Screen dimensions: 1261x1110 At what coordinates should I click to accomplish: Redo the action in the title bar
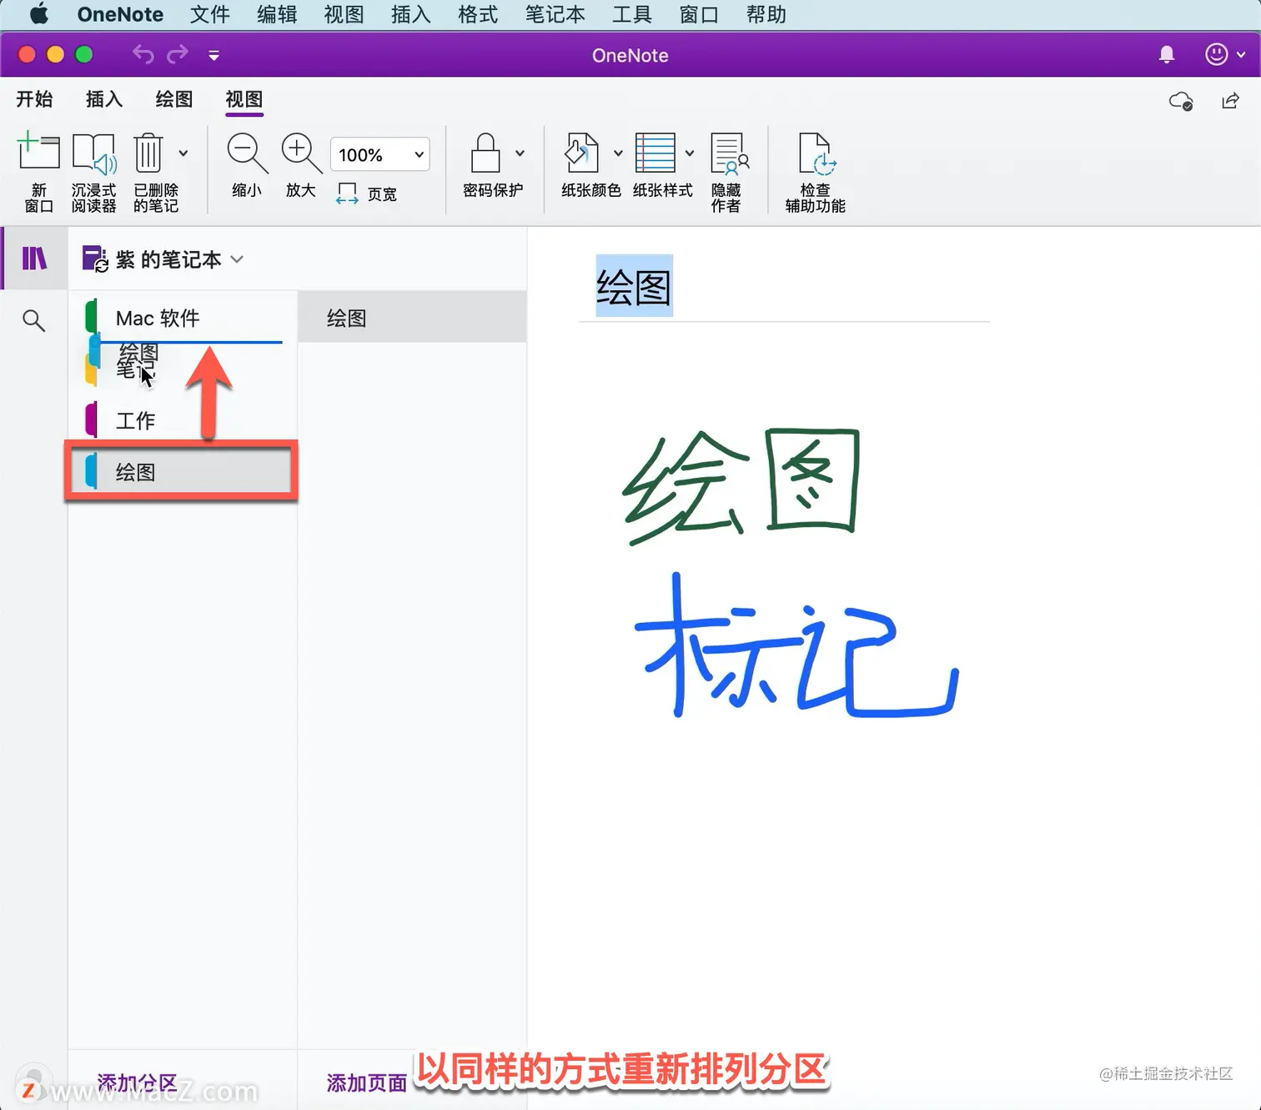(178, 55)
